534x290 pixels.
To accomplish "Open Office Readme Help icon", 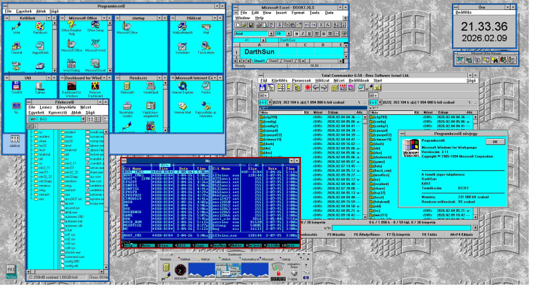I will click(x=71, y=28).
